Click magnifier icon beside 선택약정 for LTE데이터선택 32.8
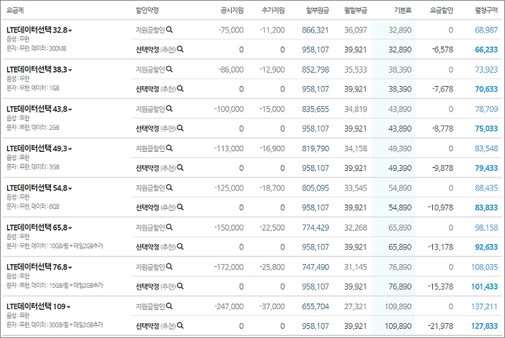505x338 pixels. (x=180, y=50)
